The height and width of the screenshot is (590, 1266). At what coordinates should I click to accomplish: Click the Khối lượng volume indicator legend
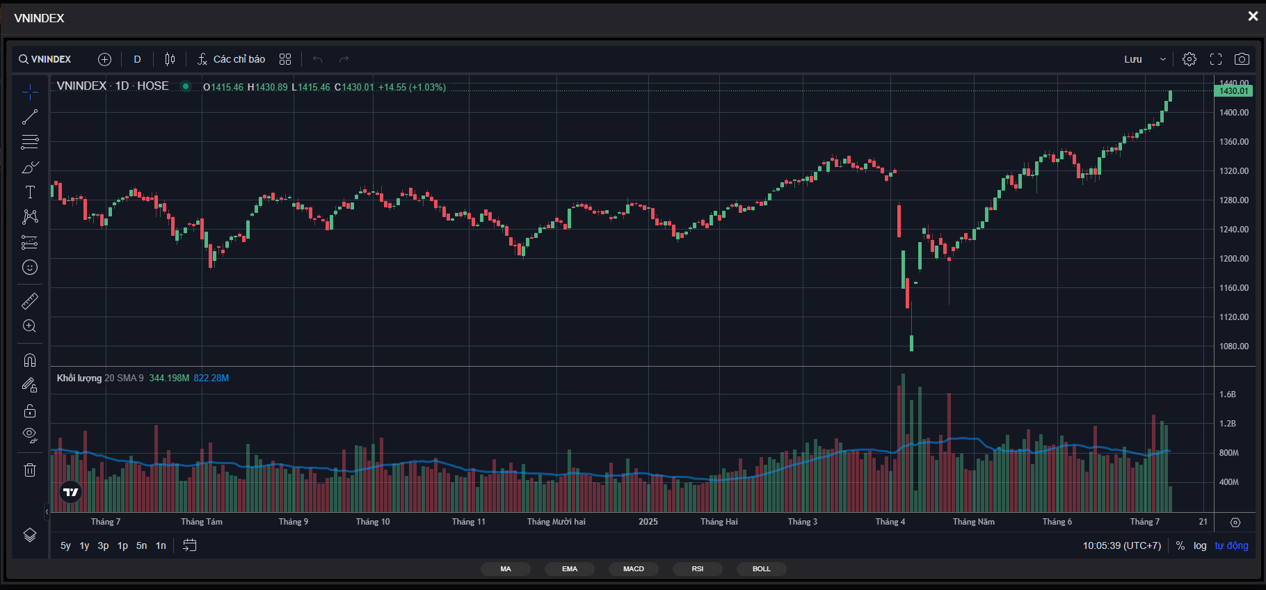[x=100, y=378]
